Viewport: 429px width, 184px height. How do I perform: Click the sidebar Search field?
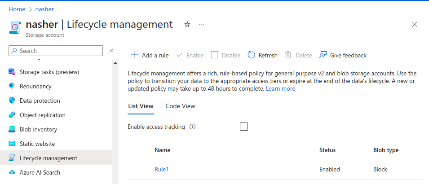[x=56, y=51]
